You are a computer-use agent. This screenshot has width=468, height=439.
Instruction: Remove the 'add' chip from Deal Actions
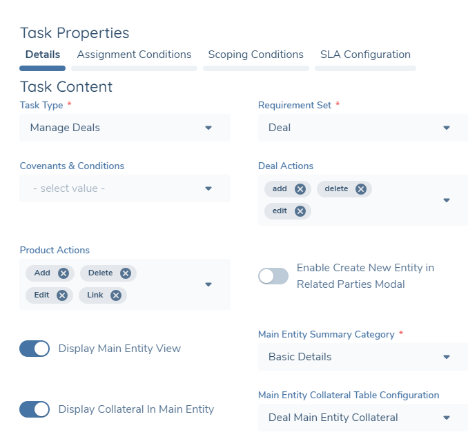tap(300, 189)
